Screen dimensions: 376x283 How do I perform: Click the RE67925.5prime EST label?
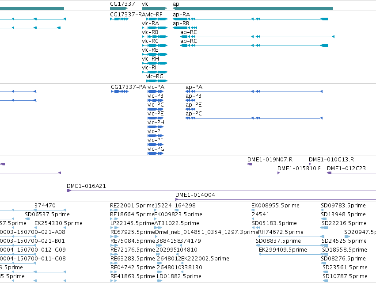click(133, 232)
